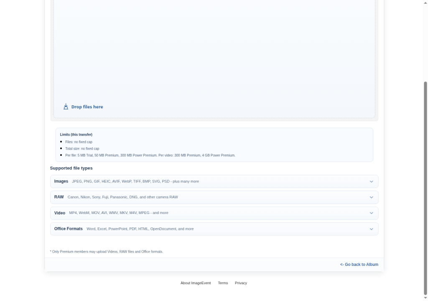Click the Drop files here label
428x301 pixels.
[x=87, y=107]
